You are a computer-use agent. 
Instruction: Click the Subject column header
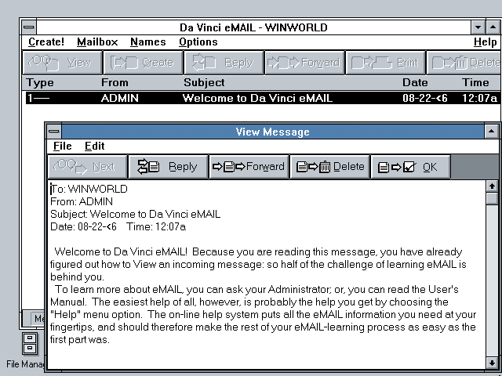pos(204,82)
